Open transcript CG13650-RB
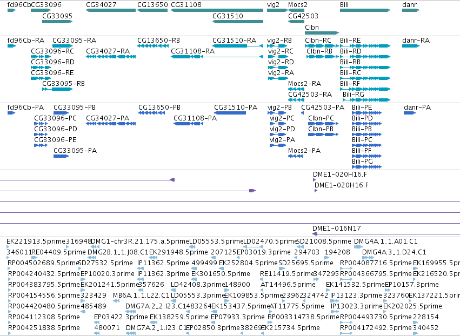The height and width of the screenshot is (336, 460). [153, 46]
